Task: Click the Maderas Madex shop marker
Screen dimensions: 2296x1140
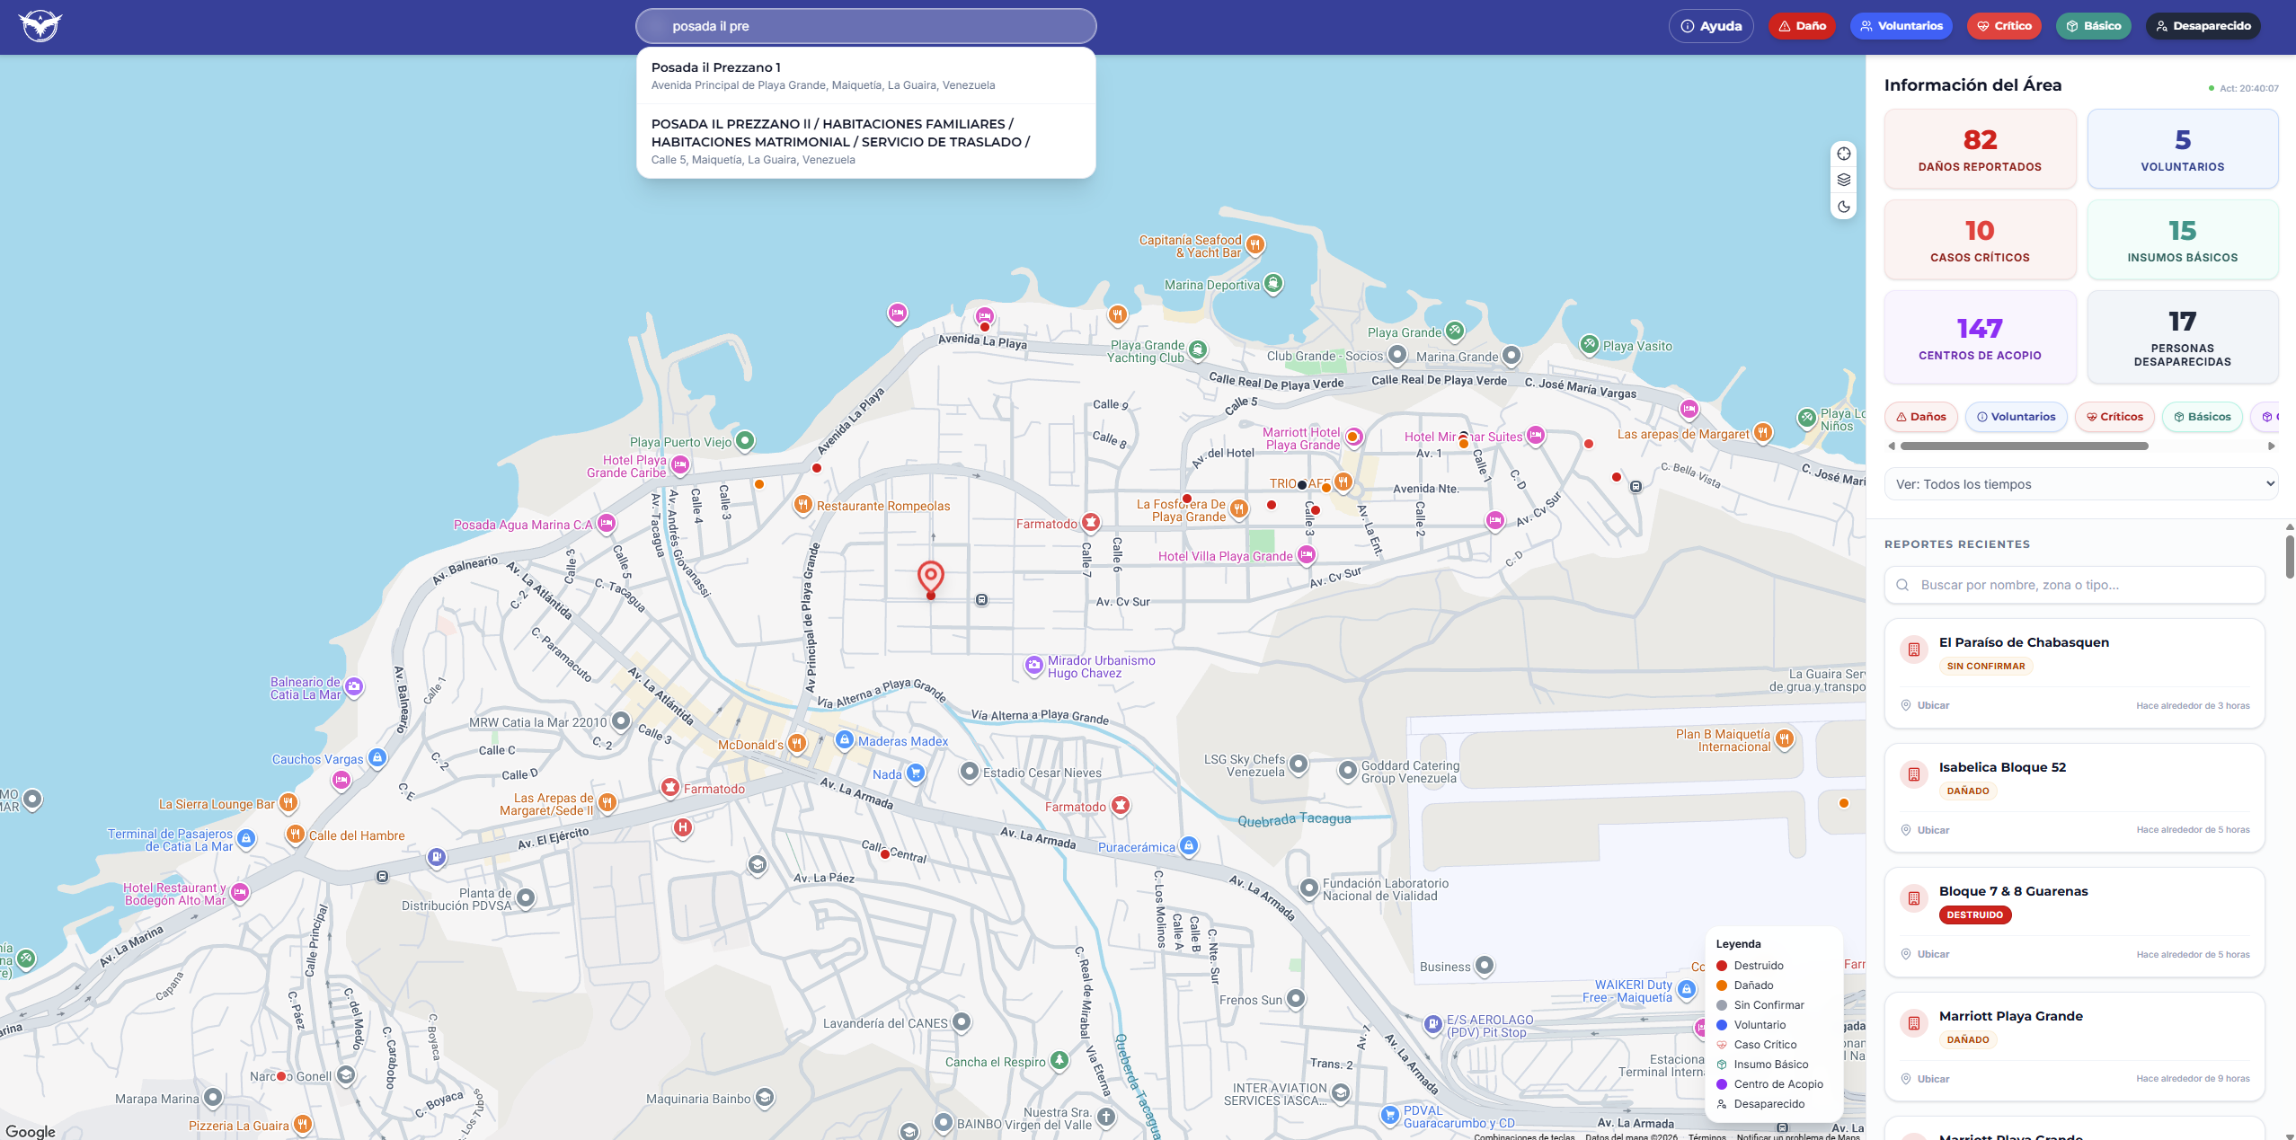Action: [844, 740]
